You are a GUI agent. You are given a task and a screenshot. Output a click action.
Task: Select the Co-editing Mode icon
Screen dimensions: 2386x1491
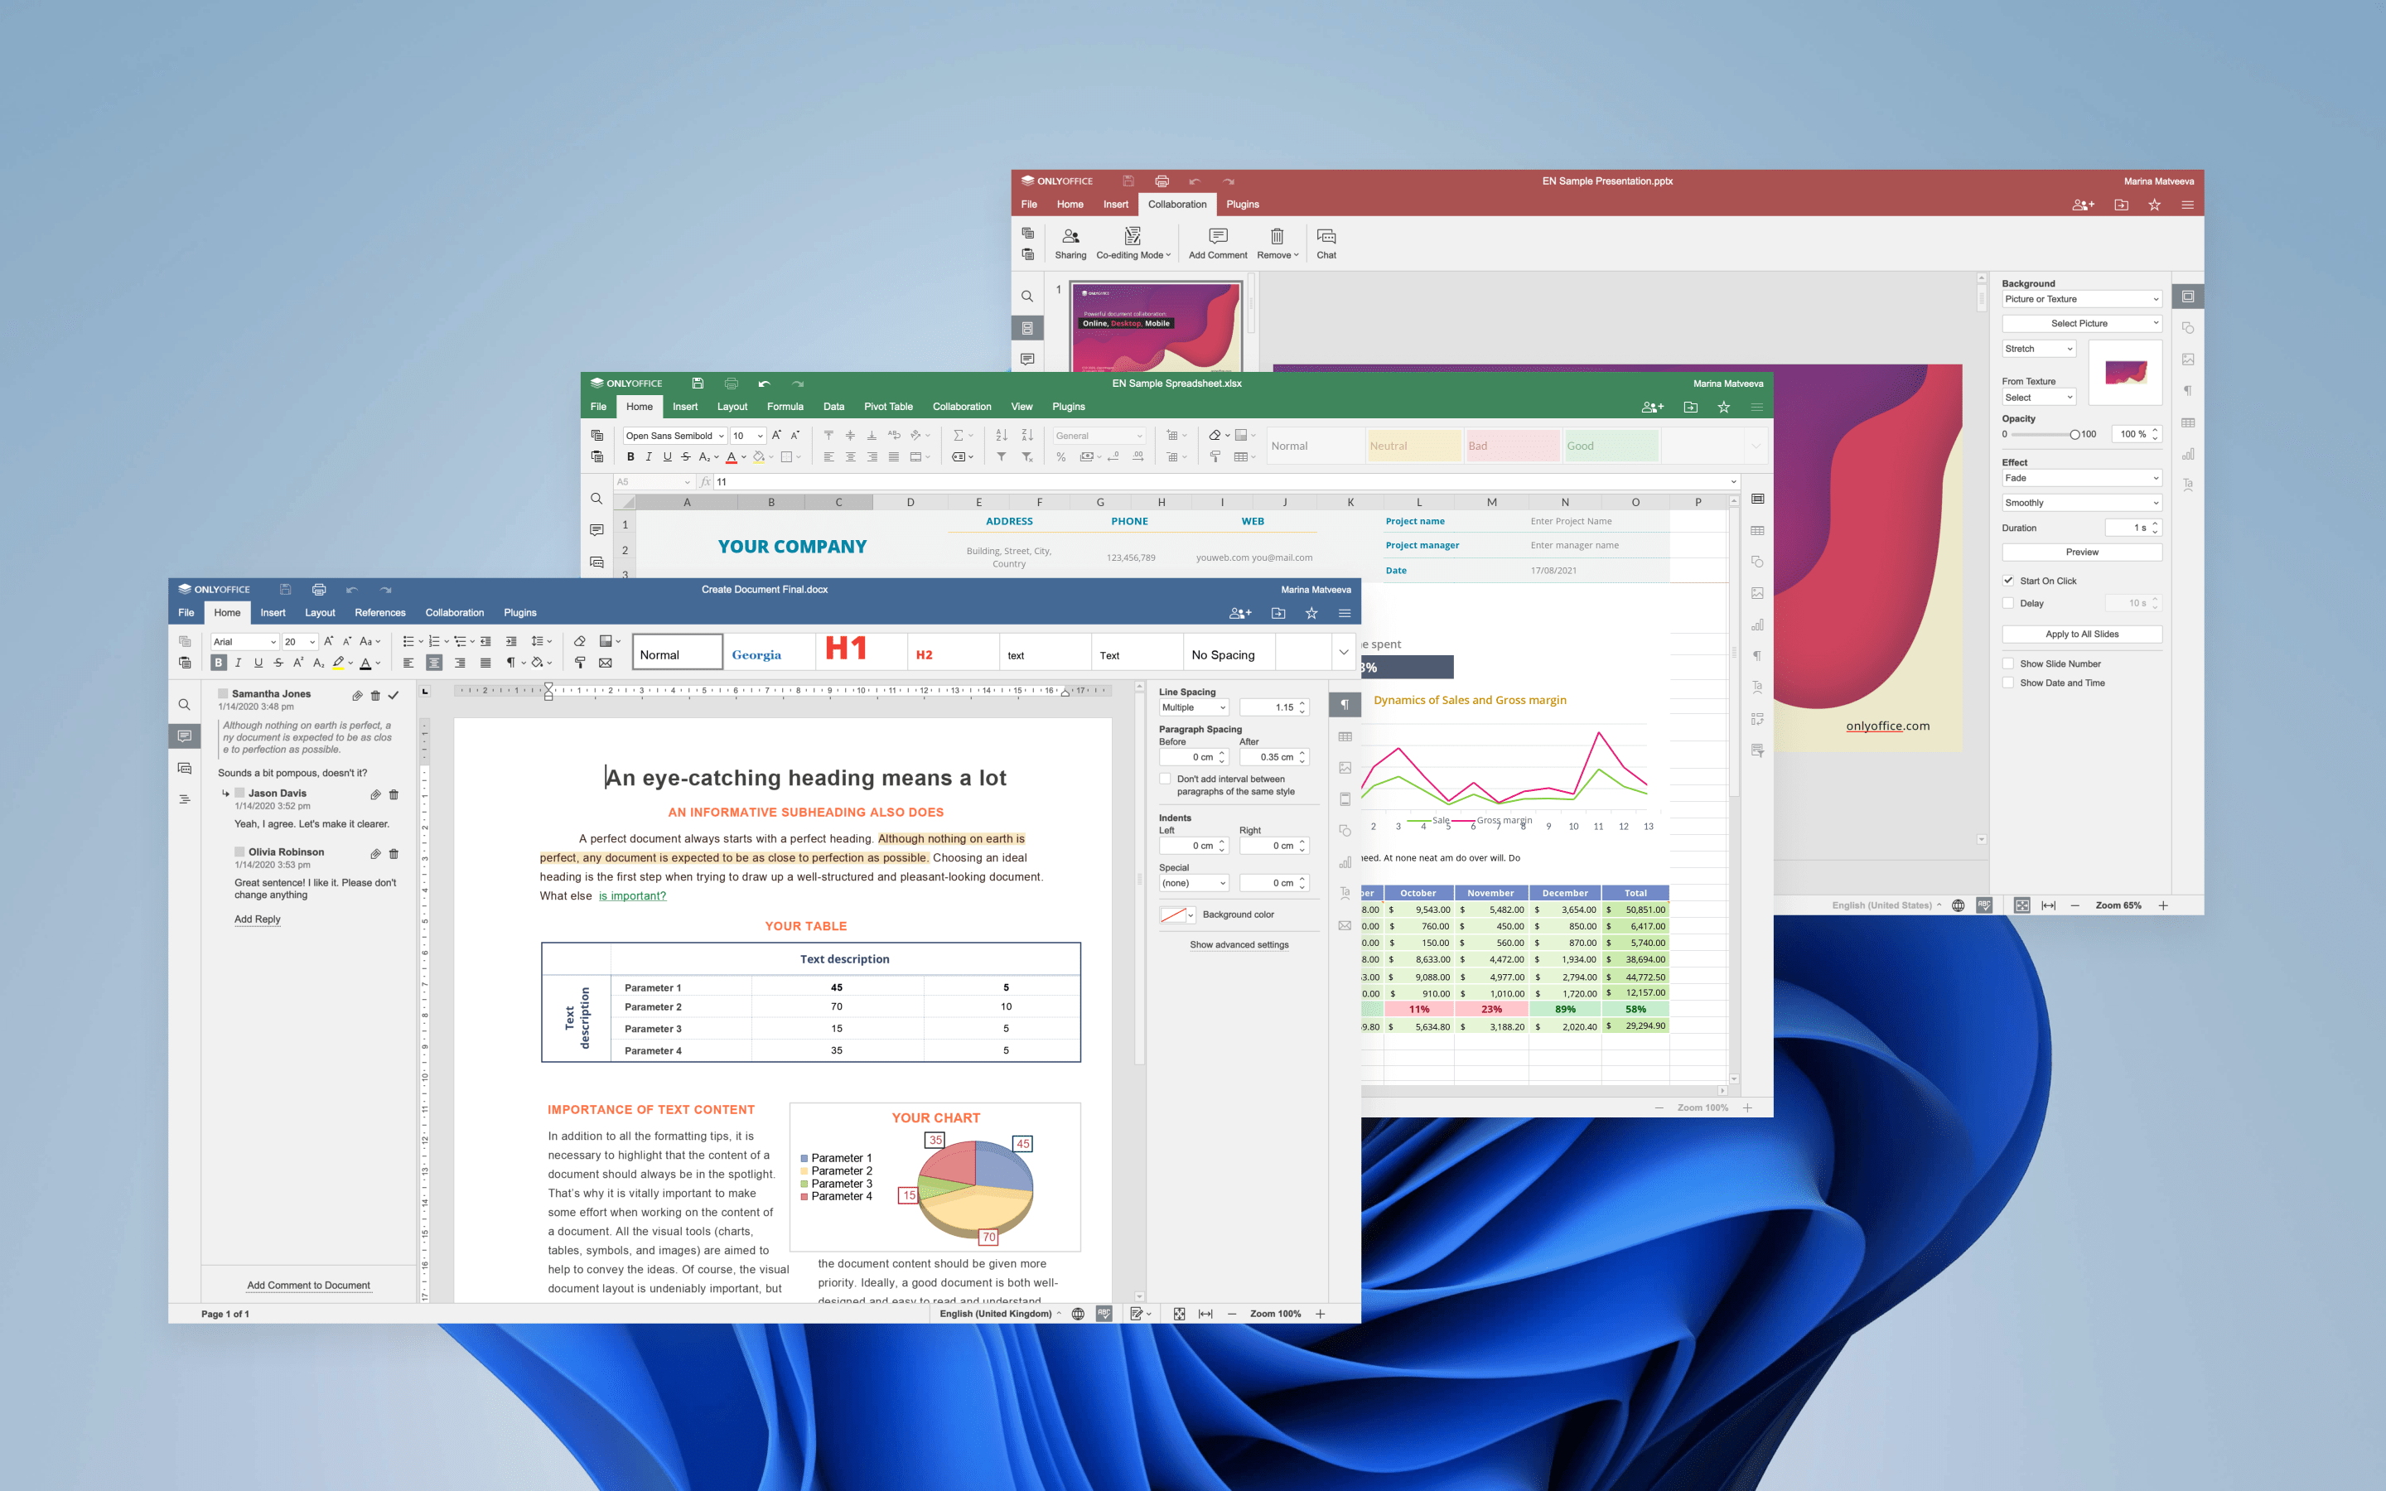[x=1130, y=239]
